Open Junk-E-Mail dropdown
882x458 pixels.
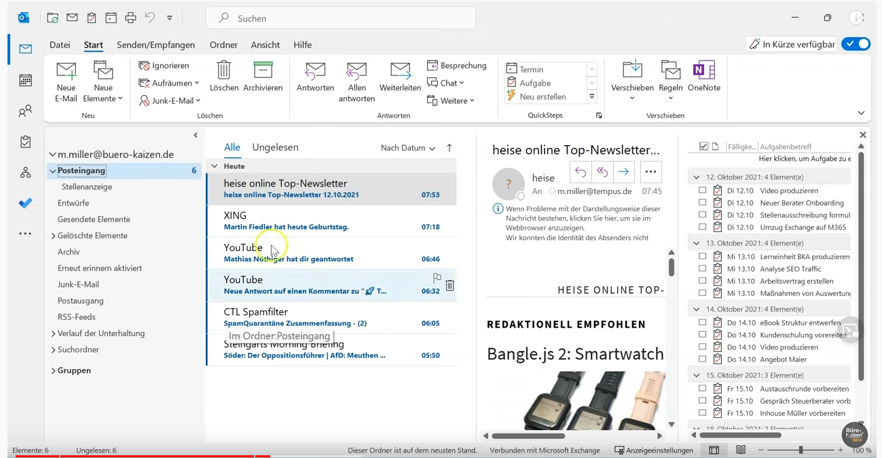[x=170, y=100]
